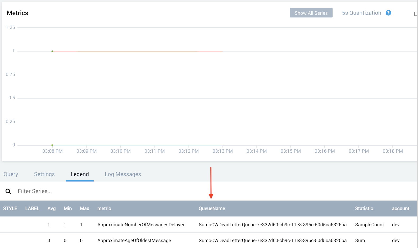This screenshot has width=418, height=248.
Task: Click the Statistic column header
Action: coord(364,209)
